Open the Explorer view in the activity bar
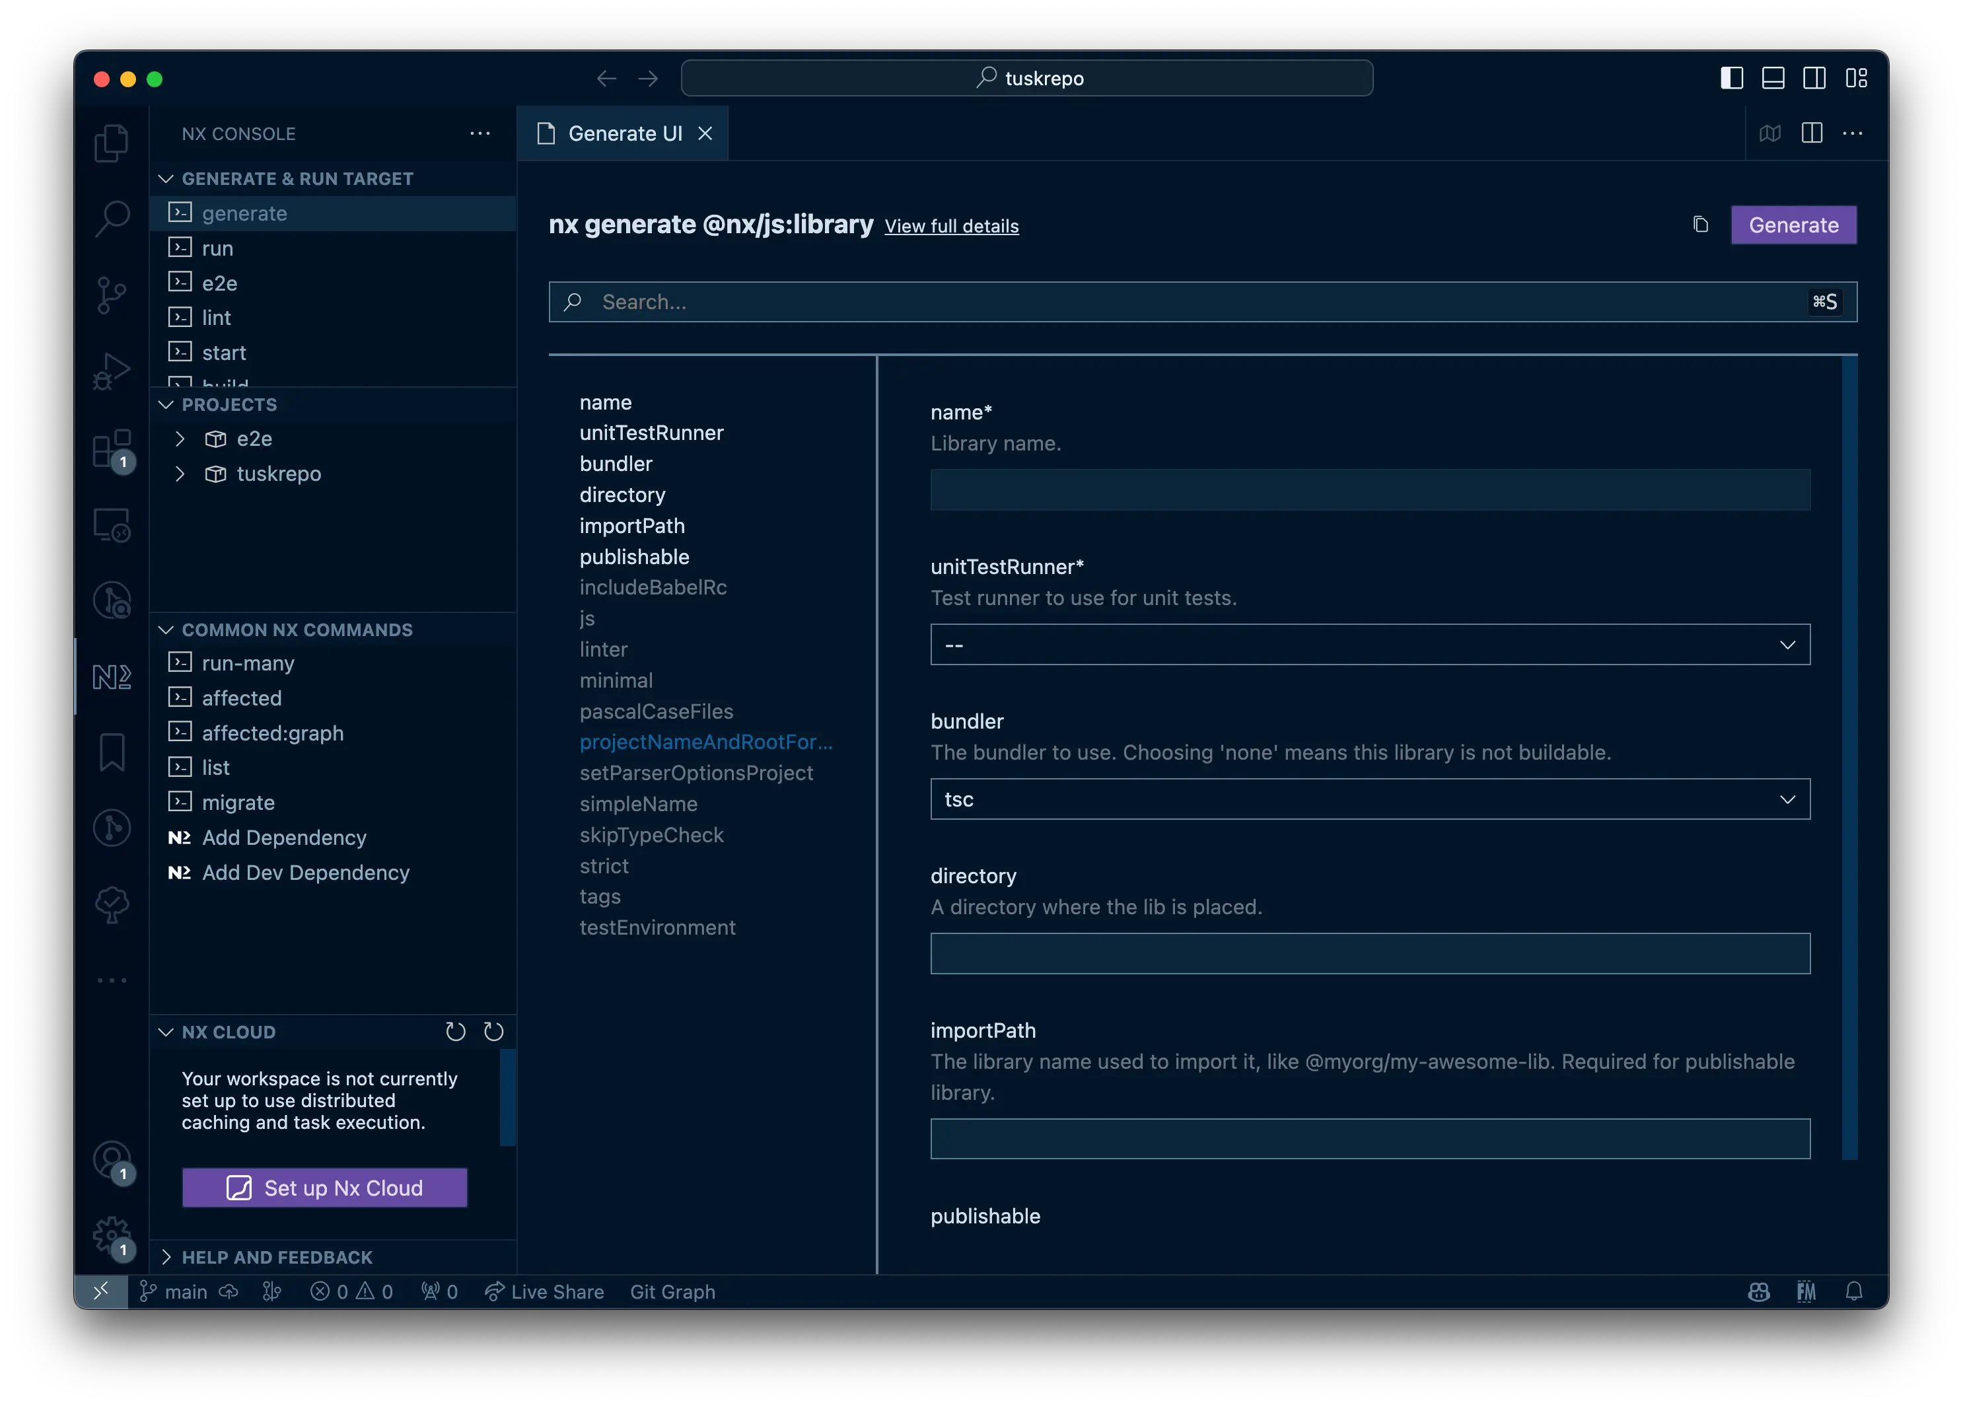Image resolution: width=1963 pixels, height=1407 pixels. (x=112, y=143)
